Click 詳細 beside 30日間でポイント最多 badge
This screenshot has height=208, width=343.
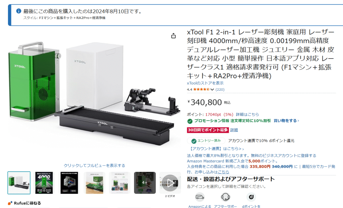(234, 130)
